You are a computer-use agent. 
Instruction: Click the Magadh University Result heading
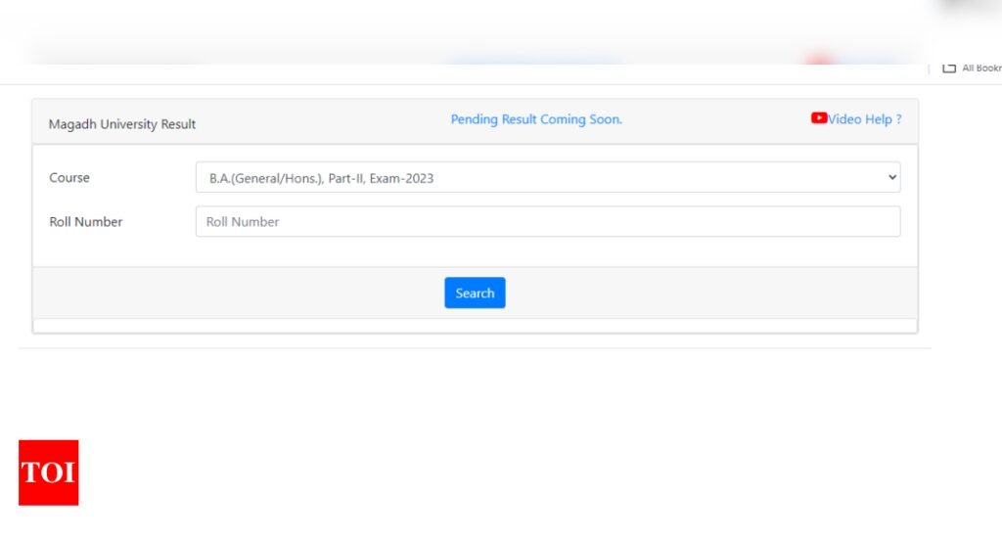[x=122, y=124]
